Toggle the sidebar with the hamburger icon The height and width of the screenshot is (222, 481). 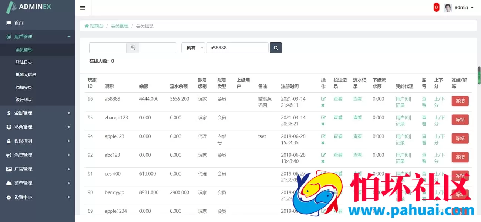pyautogui.click(x=83, y=7)
